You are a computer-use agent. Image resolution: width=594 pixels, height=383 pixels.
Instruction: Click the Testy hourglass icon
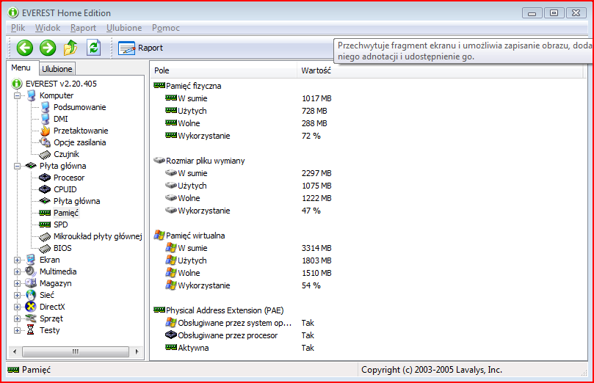[x=31, y=330]
